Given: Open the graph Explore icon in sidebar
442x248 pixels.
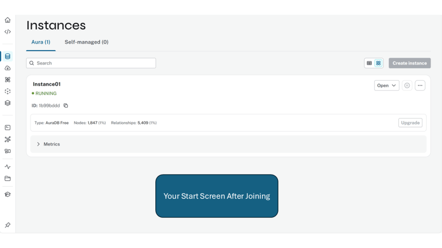Looking at the screenshot, I should [x=7, y=139].
